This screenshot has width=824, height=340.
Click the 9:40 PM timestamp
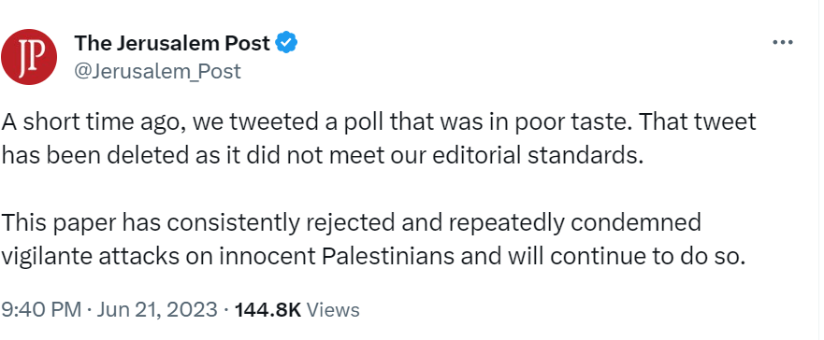coord(41,309)
